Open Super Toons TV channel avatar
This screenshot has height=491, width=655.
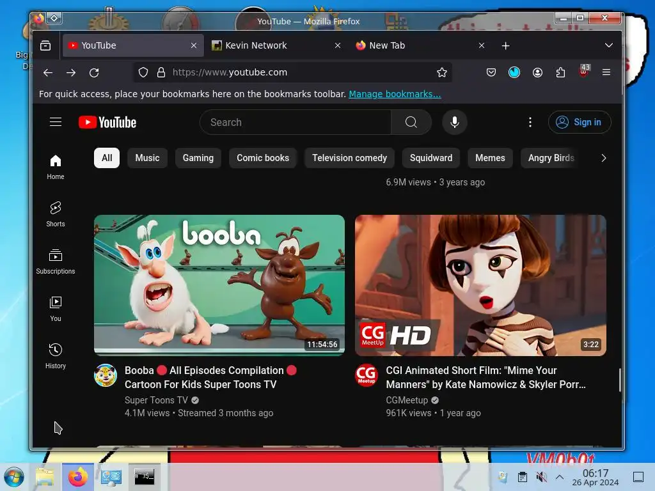pyautogui.click(x=106, y=375)
